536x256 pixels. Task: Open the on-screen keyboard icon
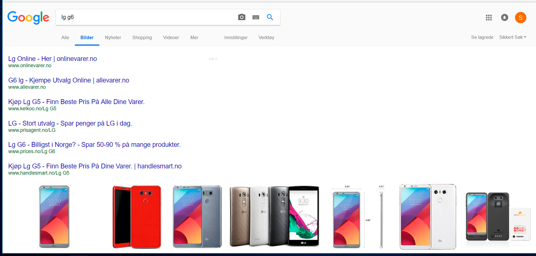click(256, 17)
